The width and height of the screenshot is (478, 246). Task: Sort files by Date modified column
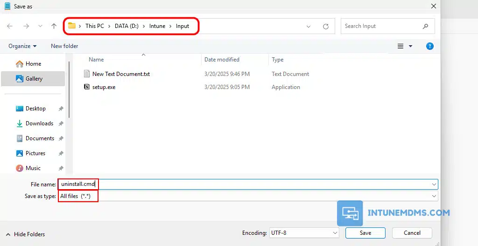coord(222,60)
